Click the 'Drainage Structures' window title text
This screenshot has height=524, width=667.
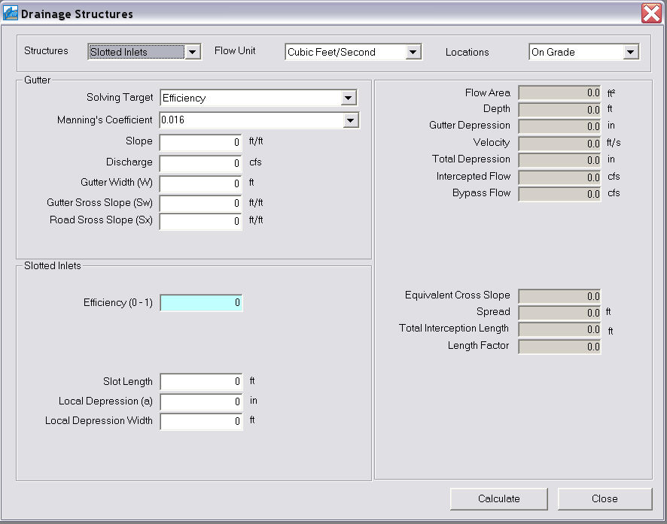(x=77, y=14)
